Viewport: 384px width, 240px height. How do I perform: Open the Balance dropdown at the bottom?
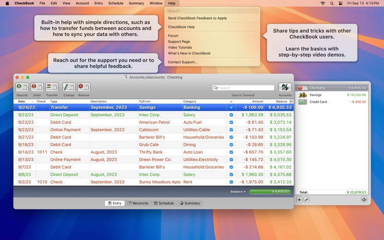[238, 192]
